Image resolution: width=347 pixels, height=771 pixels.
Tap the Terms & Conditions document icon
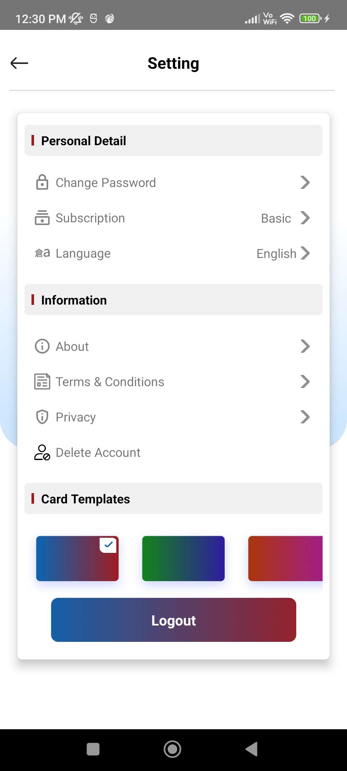42,382
